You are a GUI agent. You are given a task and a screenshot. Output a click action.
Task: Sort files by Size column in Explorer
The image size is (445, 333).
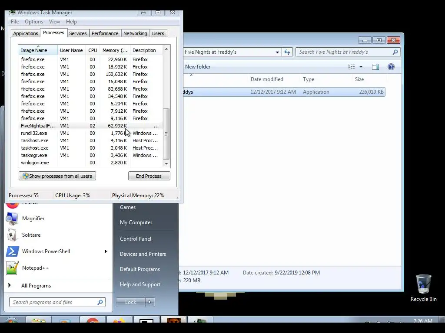coord(369,79)
